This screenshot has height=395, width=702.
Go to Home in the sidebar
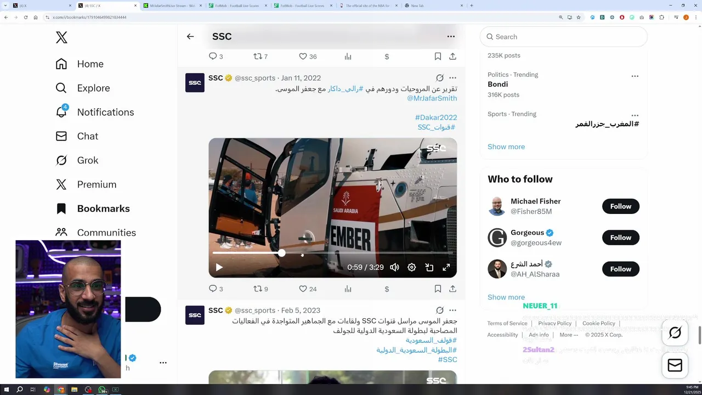(x=80, y=64)
